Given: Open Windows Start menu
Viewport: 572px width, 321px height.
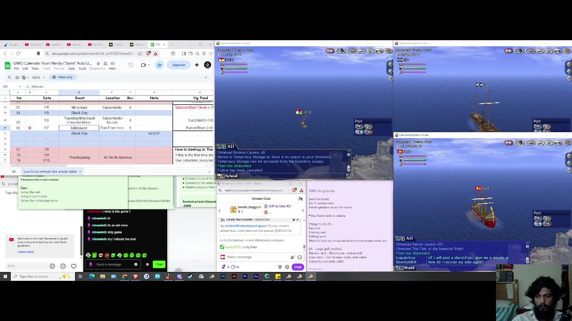Looking at the screenshot, I should pos(5,276).
